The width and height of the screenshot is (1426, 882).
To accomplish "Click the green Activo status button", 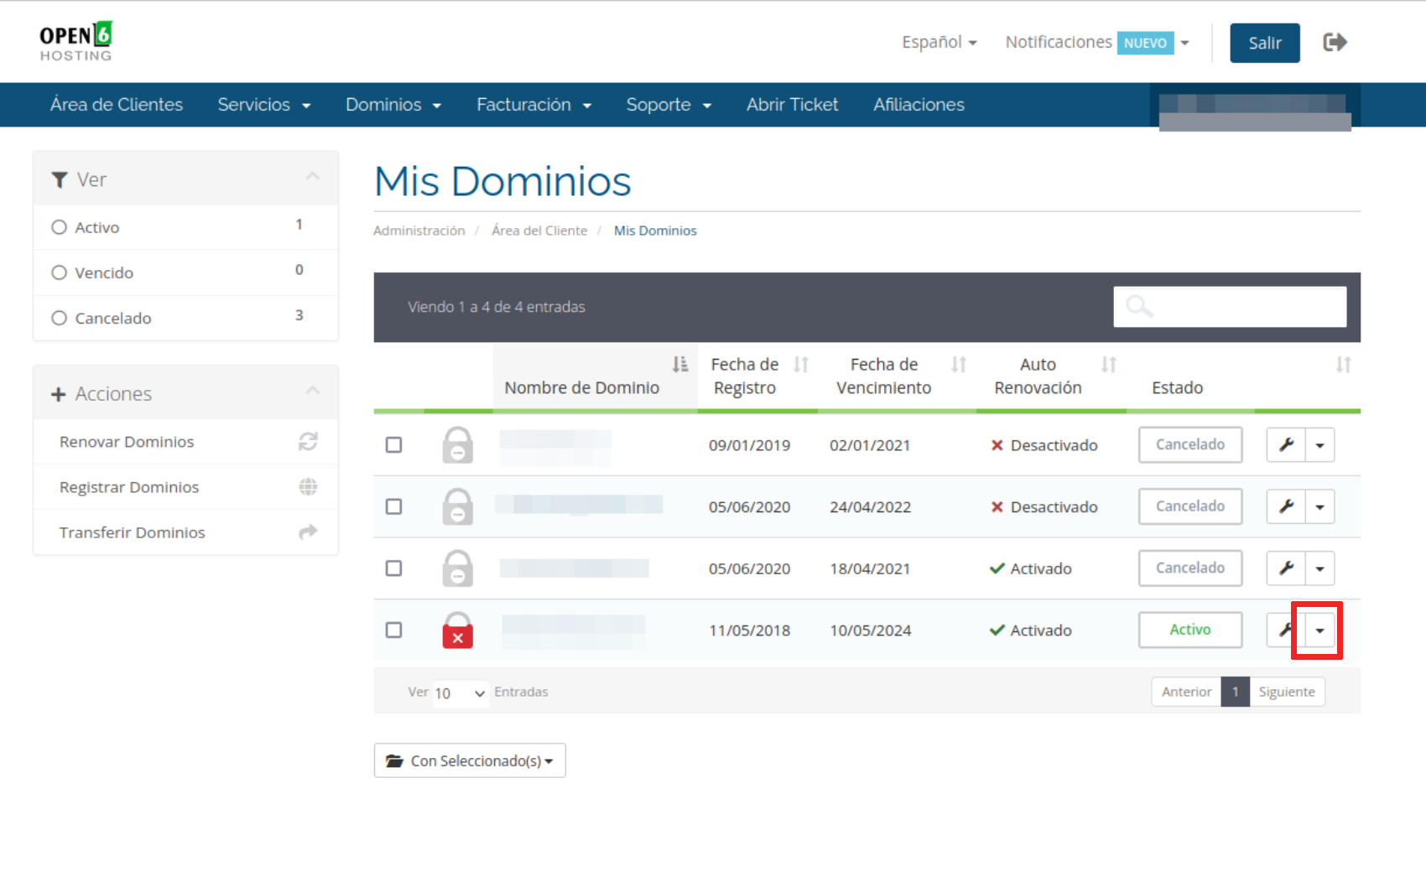I will click(x=1190, y=630).
